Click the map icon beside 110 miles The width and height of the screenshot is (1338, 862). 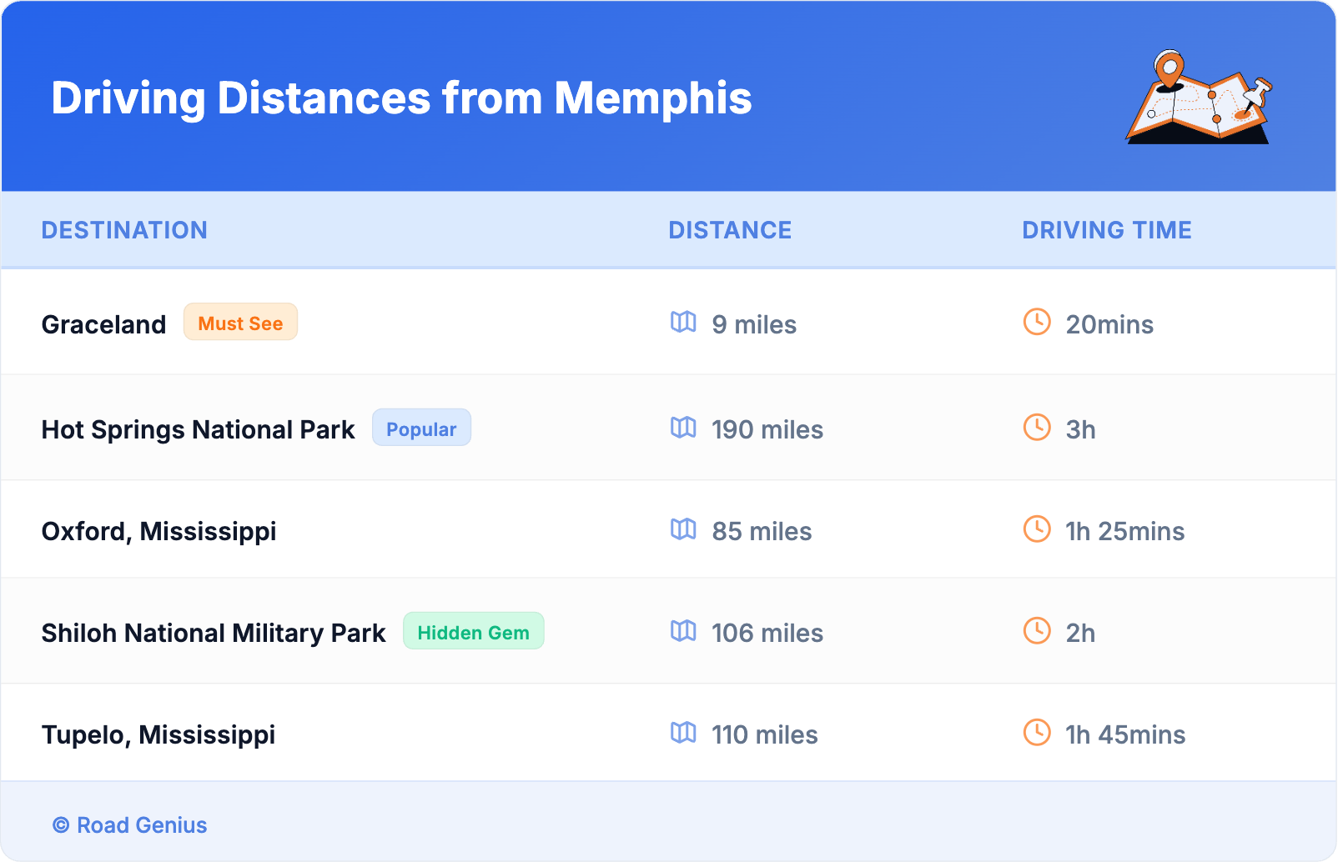click(683, 733)
